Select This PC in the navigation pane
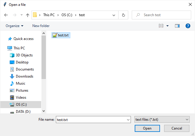The width and height of the screenshot is (195, 136). tap(19, 48)
